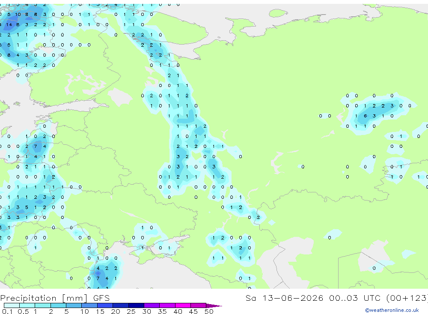The height and width of the screenshot is (314, 428).
Task: Select the 2–5 mm legend swatch
Action: coord(58,305)
